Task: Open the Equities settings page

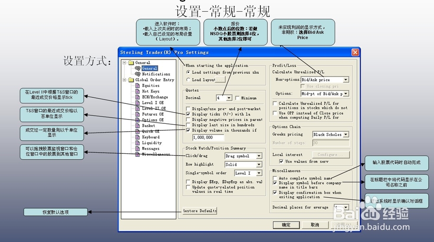Action: (151, 86)
